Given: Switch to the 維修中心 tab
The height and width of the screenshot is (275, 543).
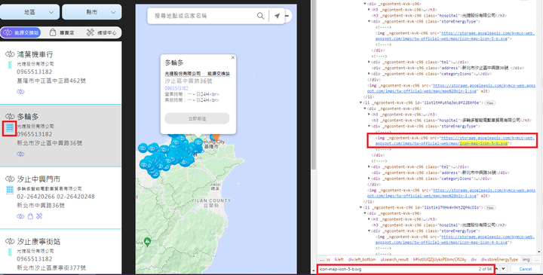Looking at the screenshot, I should coord(102,32).
